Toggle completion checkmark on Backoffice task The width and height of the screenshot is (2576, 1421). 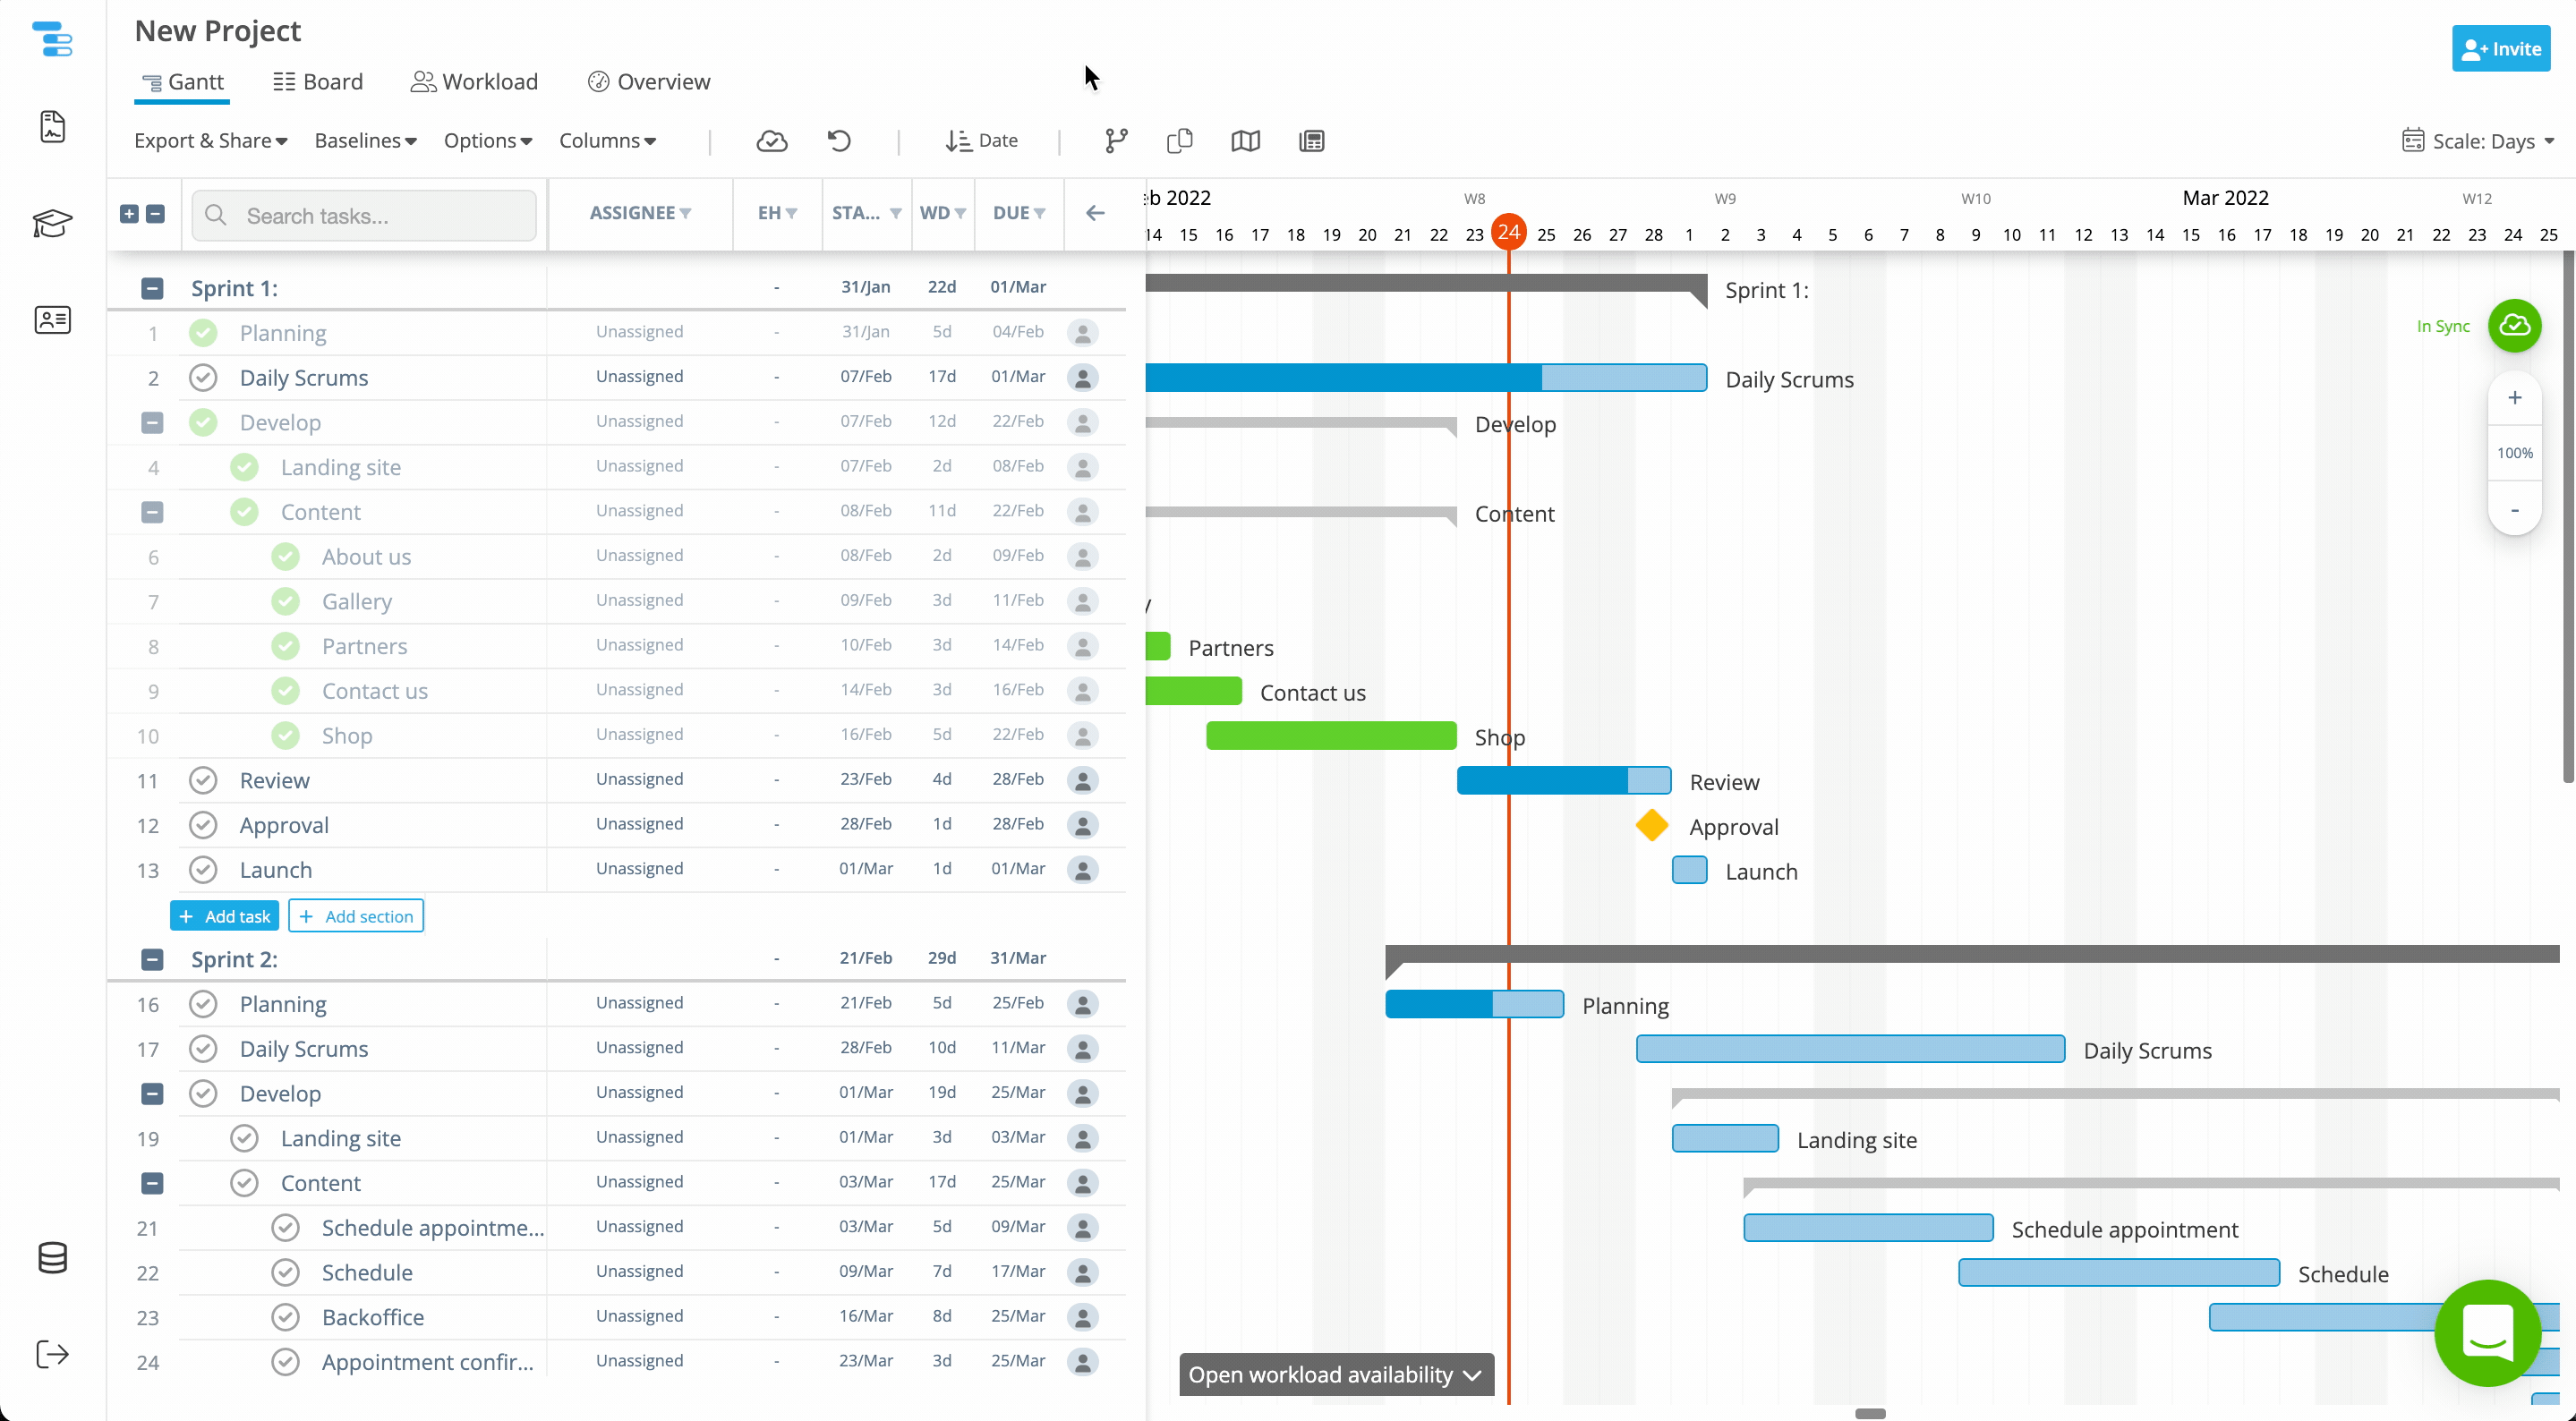[x=285, y=1317]
